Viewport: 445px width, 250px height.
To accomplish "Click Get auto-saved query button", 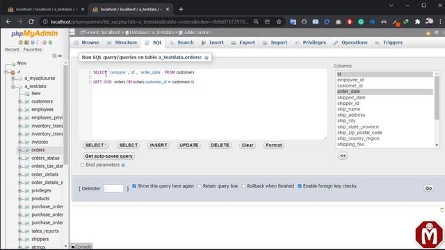I will tap(108, 156).
